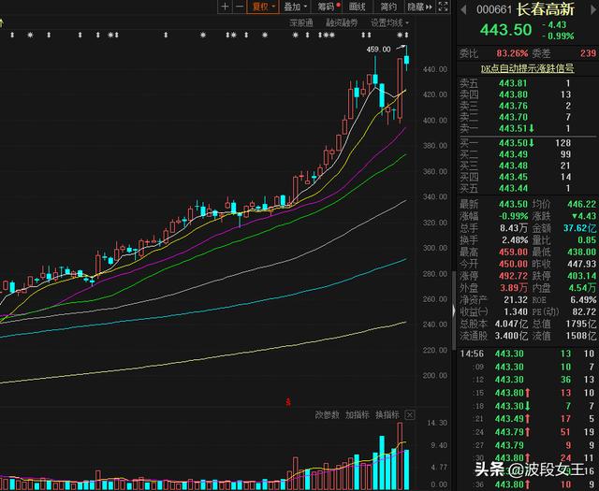
Task: Click the 440.00 price axis label
Action: [x=434, y=69]
